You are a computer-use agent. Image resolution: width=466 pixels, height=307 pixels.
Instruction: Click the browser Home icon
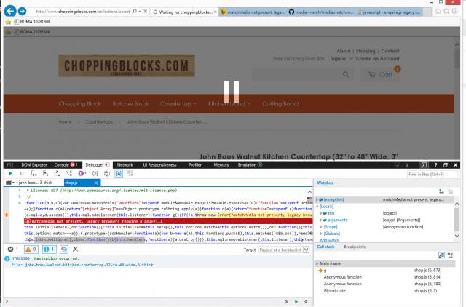[x=438, y=12]
